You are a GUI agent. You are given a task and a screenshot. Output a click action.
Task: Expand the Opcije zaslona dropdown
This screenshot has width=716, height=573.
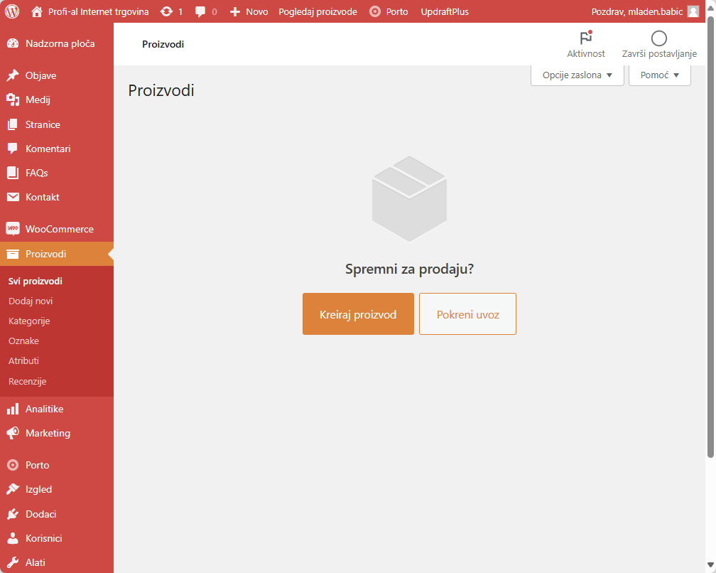pos(577,75)
